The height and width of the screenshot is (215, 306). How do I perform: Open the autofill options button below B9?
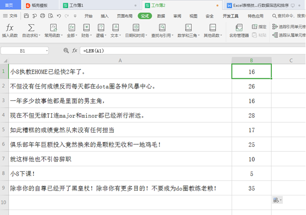click(x=277, y=200)
